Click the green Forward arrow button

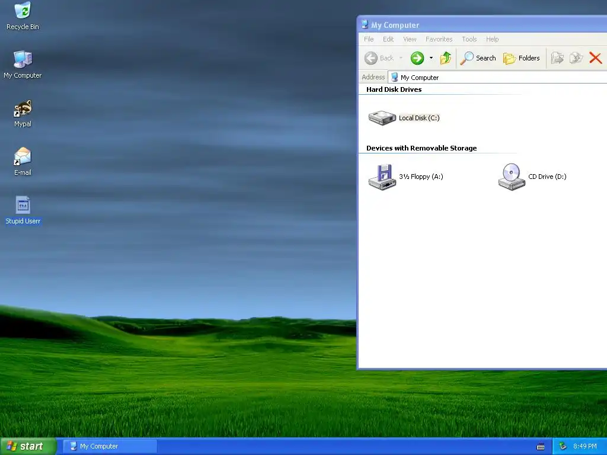(x=417, y=58)
